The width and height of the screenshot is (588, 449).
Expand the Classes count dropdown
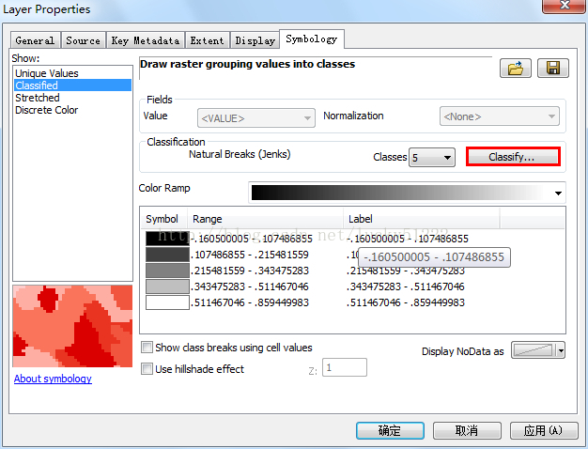point(432,157)
